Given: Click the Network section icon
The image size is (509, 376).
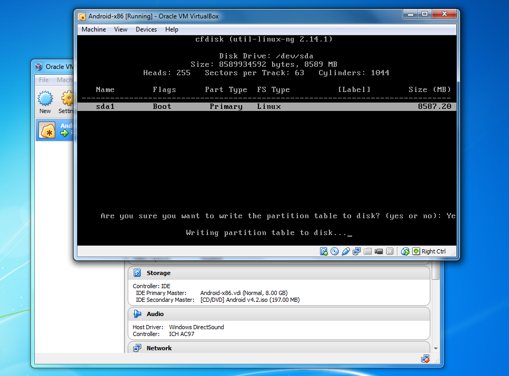Looking at the screenshot, I should pos(137,348).
